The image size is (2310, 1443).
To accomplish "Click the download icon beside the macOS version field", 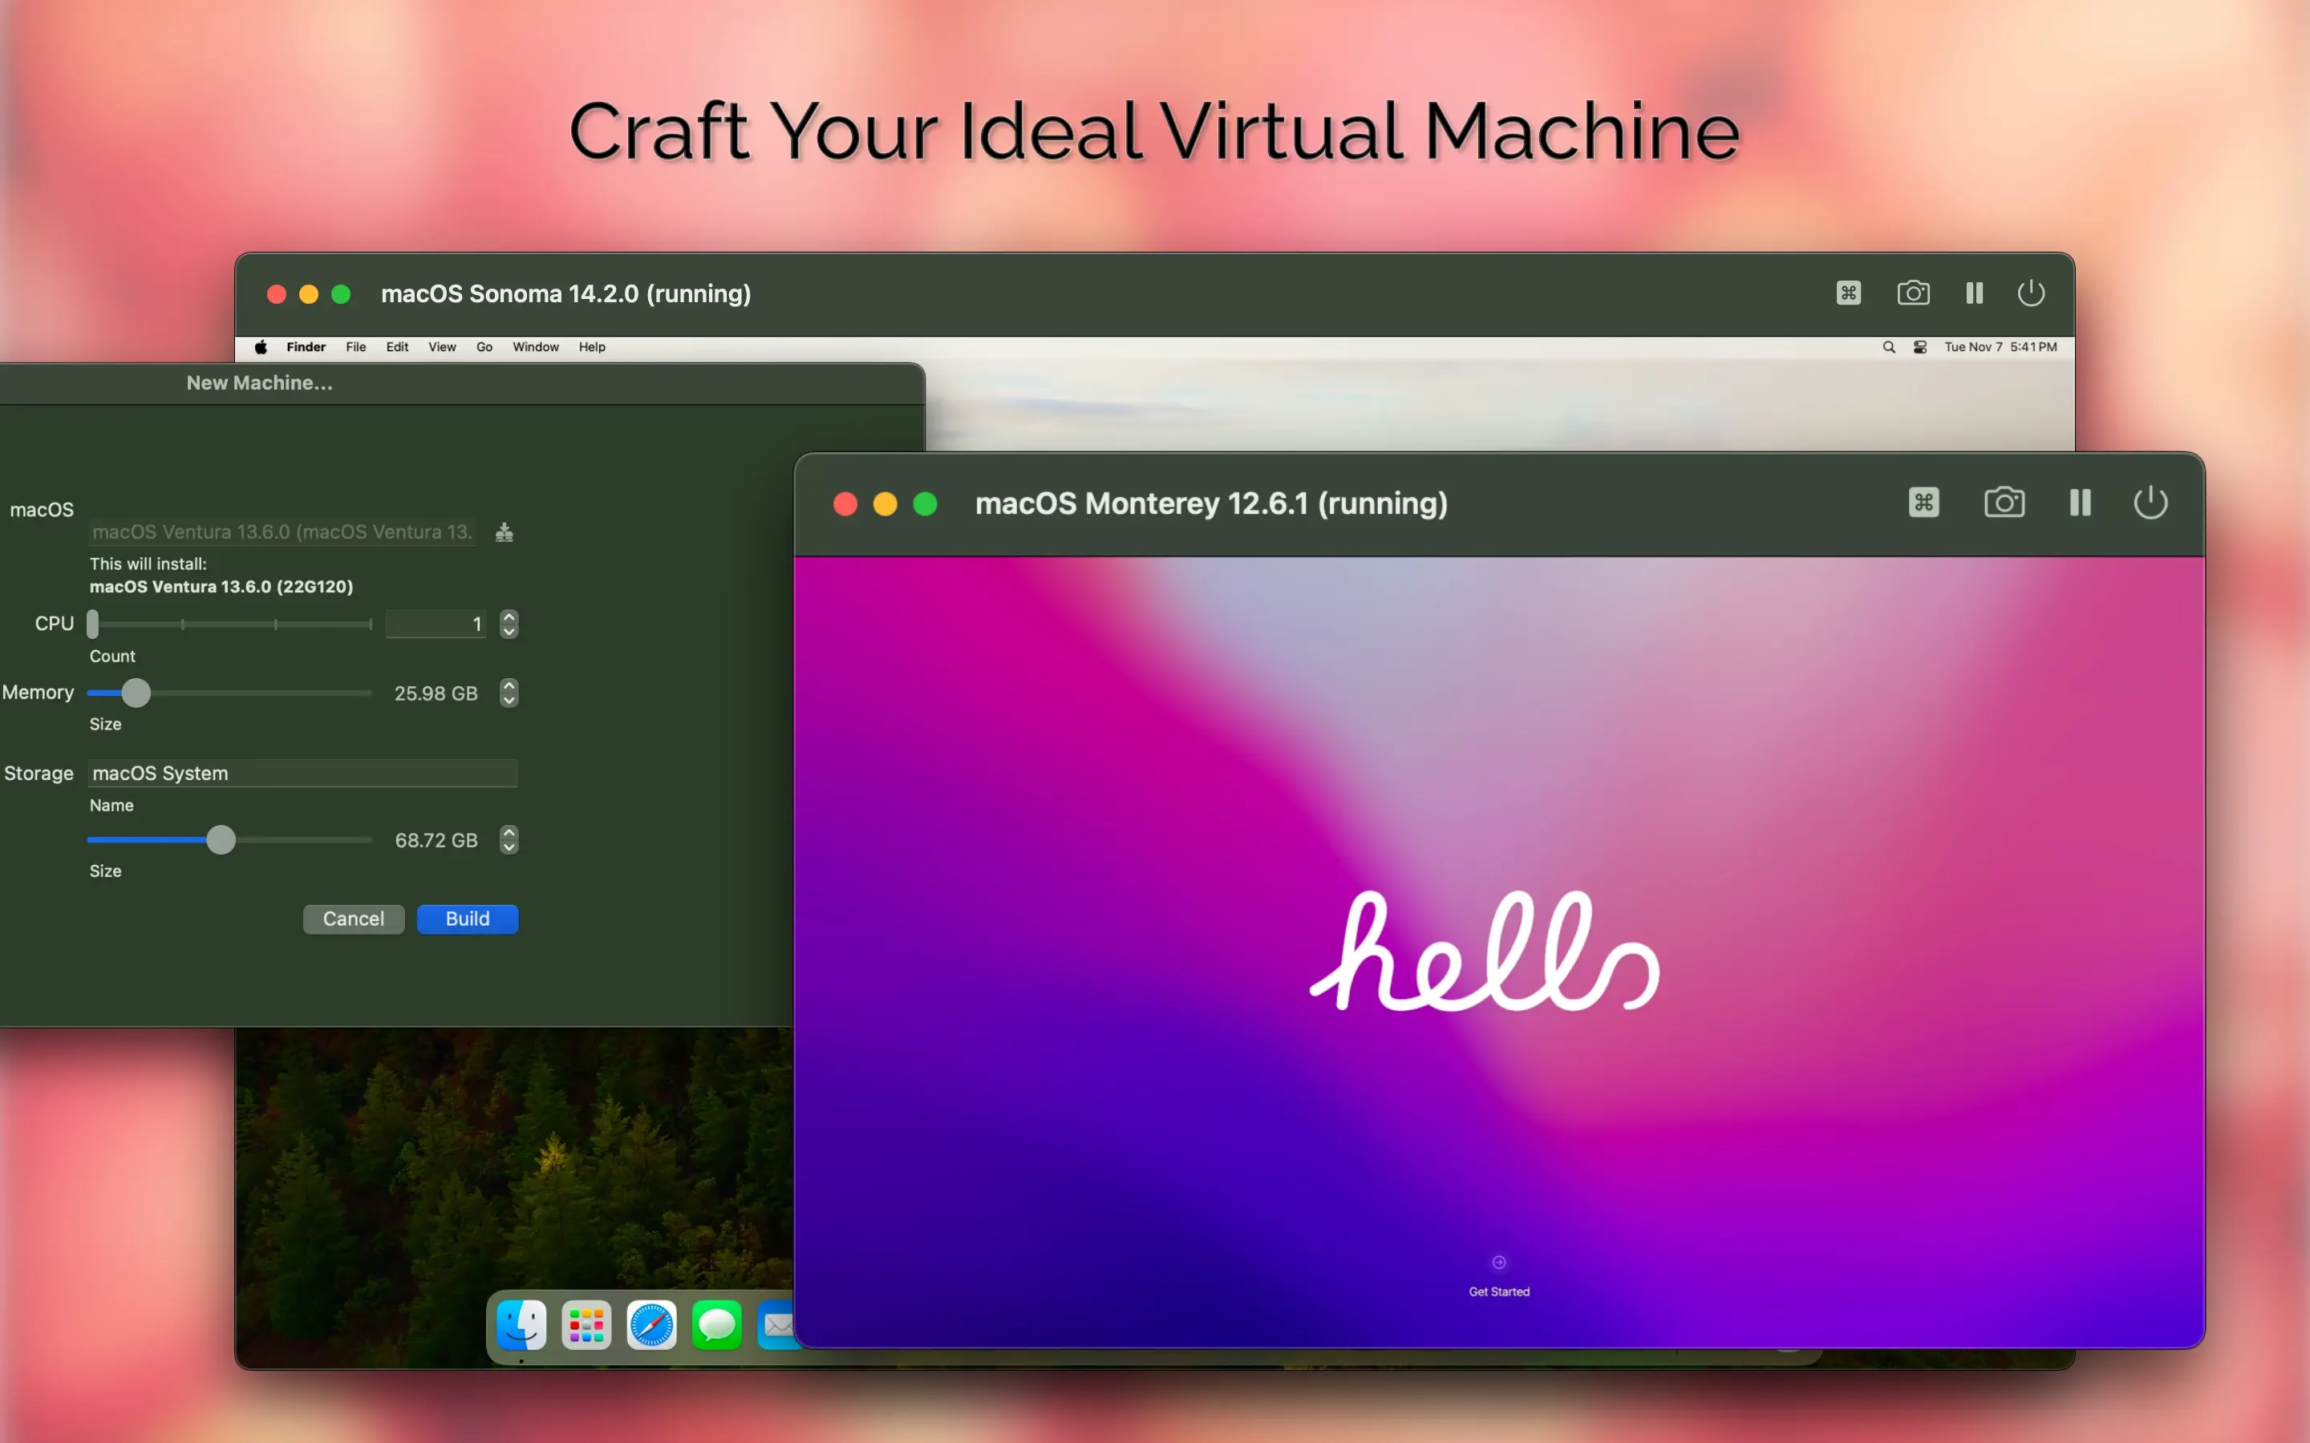I will click(x=504, y=532).
